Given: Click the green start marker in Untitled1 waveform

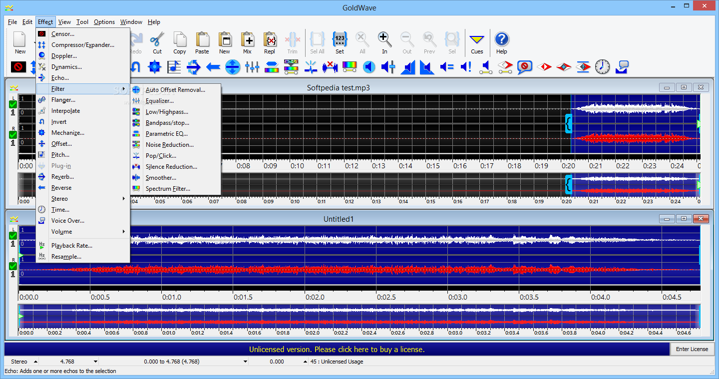Looking at the screenshot, I should [x=21, y=255].
